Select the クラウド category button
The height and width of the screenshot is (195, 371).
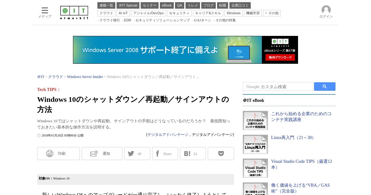pos(106,13)
